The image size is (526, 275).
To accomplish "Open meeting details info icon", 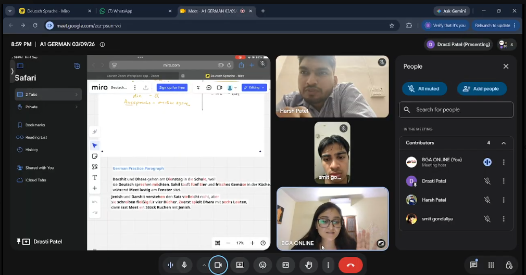I will pyautogui.click(x=102, y=44).
